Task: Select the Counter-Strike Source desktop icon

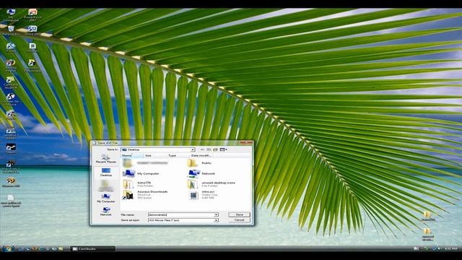Action: [11, 100]
